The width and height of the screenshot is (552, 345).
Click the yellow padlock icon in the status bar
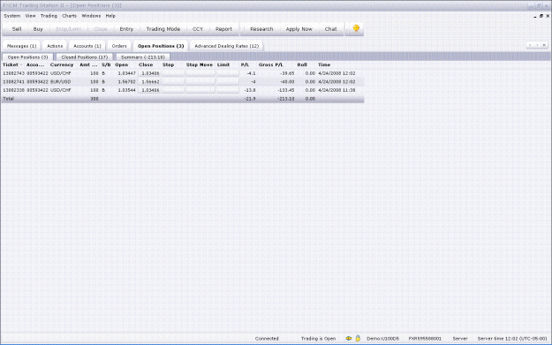(x=358, y=338)
